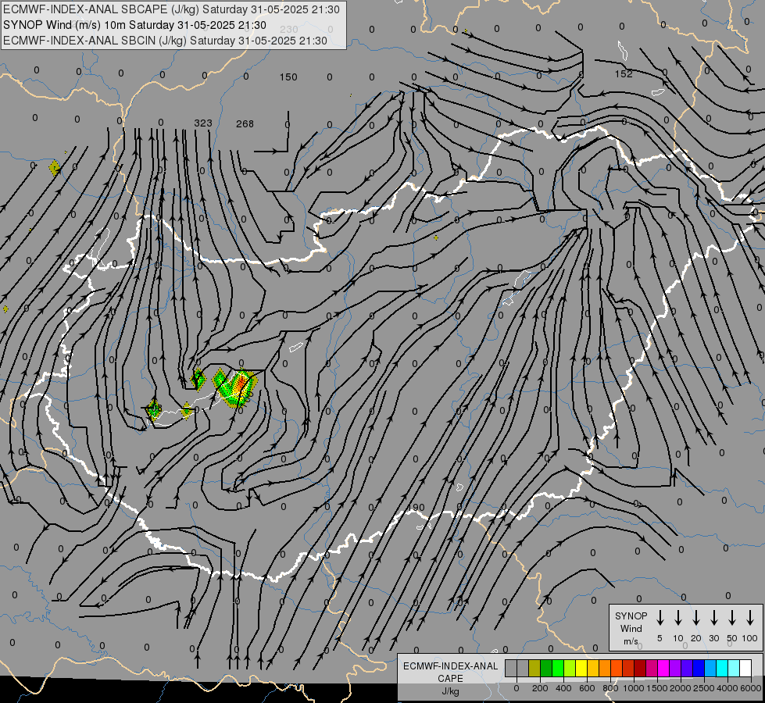
Task: Click the 4000 tick label on the CAPE scale
Action: click(727, 688)
